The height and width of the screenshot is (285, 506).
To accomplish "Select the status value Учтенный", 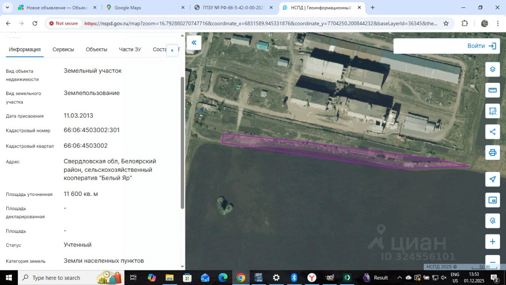I will coord(77,245).
